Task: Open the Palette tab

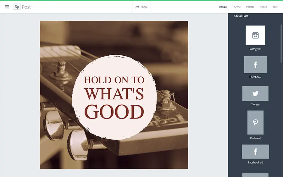Action: (x=250, y=7)
